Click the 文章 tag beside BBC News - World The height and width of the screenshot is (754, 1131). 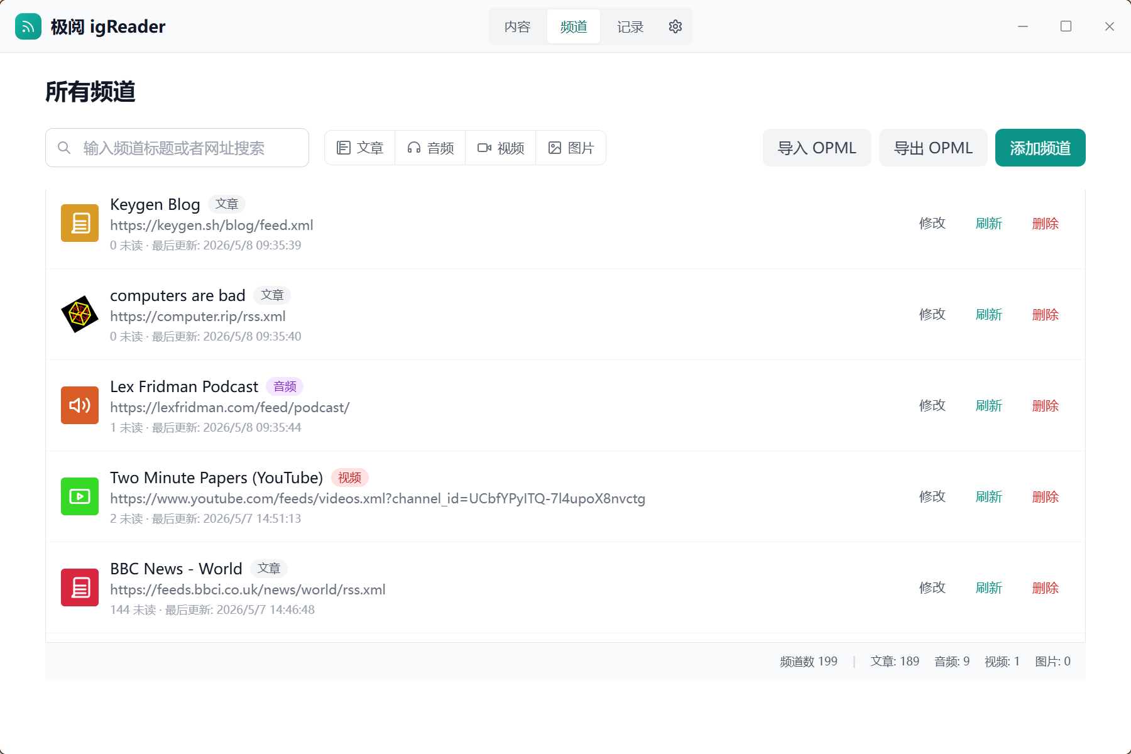[269, 569]
